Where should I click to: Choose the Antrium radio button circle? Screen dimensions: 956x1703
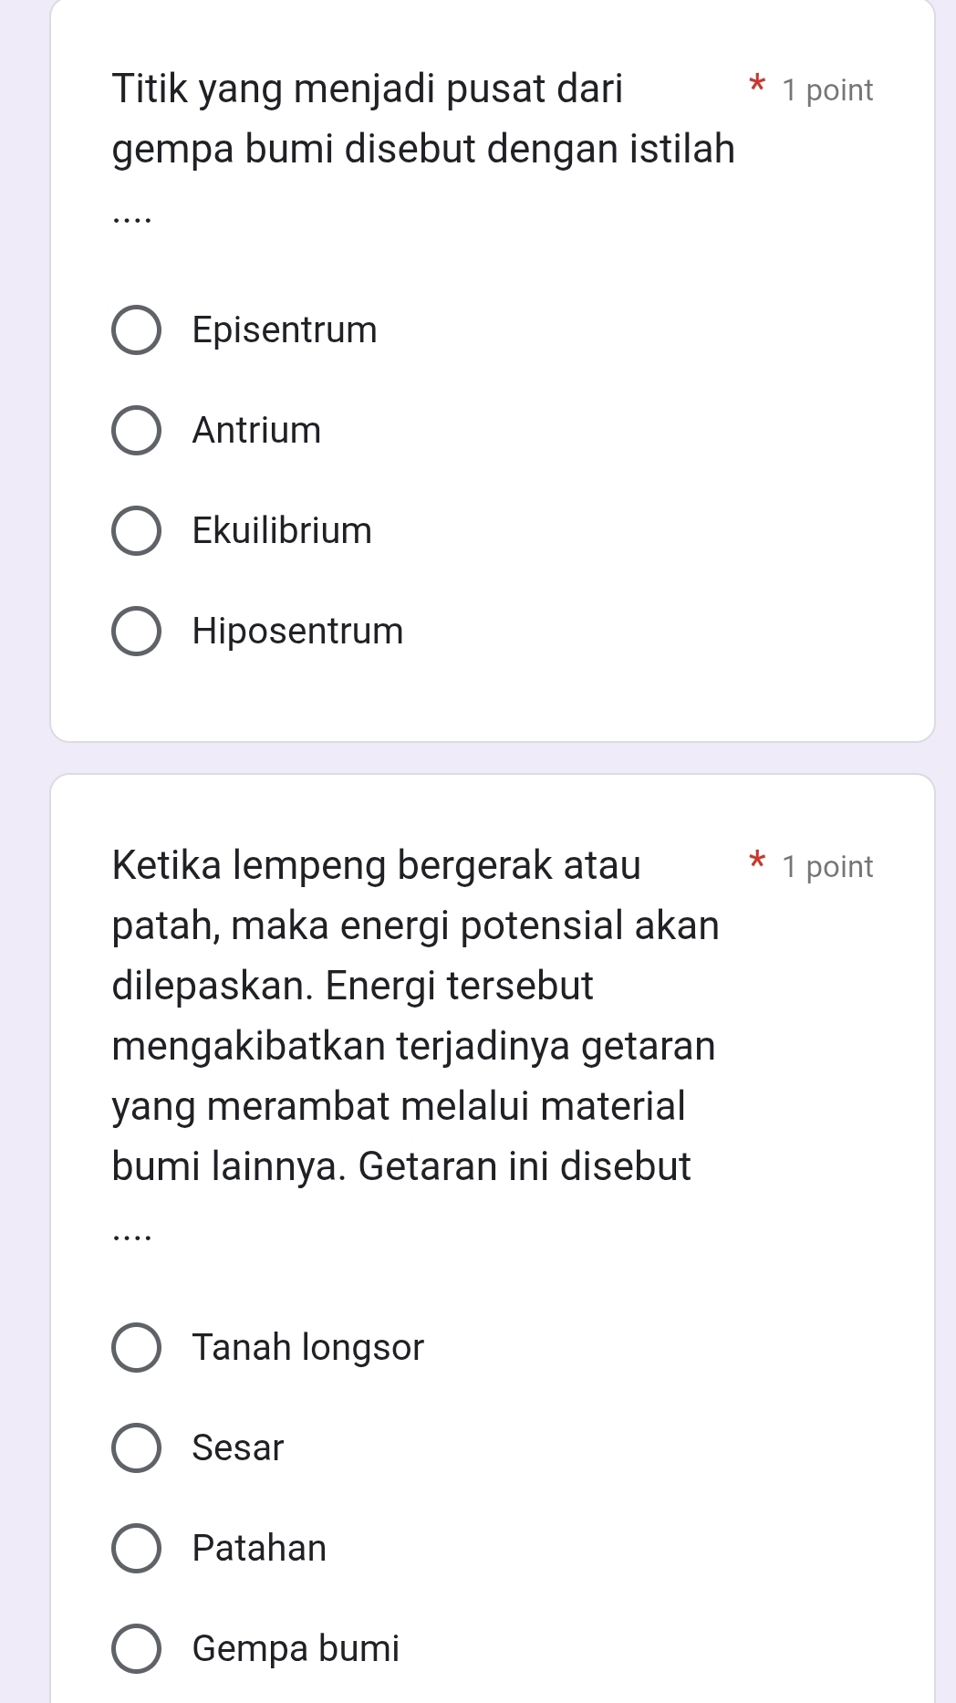[x=136, y=431]
